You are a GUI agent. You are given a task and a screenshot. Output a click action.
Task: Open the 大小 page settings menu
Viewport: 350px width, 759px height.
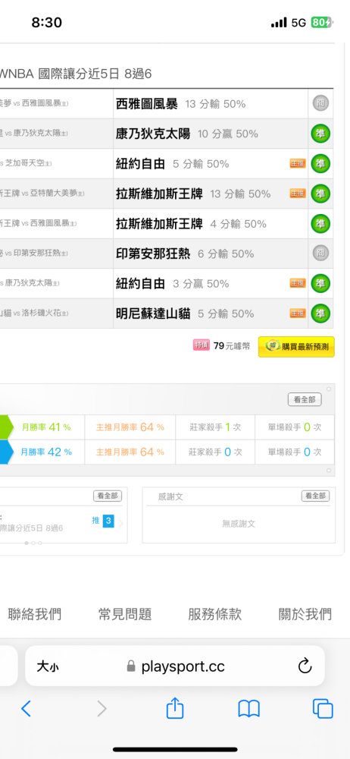tap(48, 667)
